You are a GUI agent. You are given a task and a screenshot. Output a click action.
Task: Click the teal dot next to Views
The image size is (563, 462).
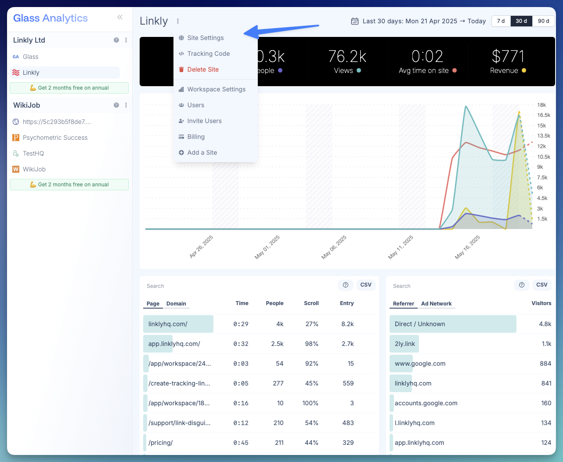pos(359,70)
